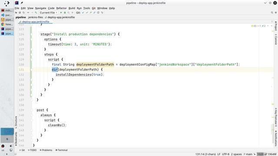Image resolution: width=278 pixels, height=156 pixels.
Task: Open the Problems tool window
Action: point(46,150)
